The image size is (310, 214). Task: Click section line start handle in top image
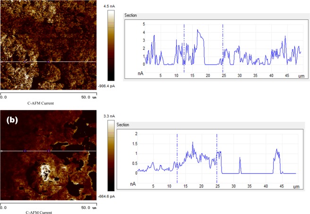click(x=1, y=61)
